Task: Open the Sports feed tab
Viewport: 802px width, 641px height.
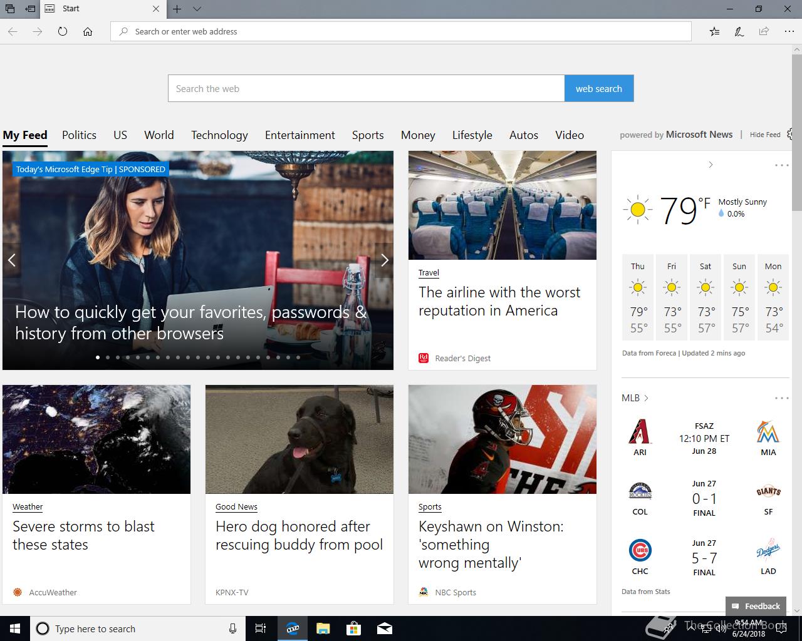Action: point(368,135)
